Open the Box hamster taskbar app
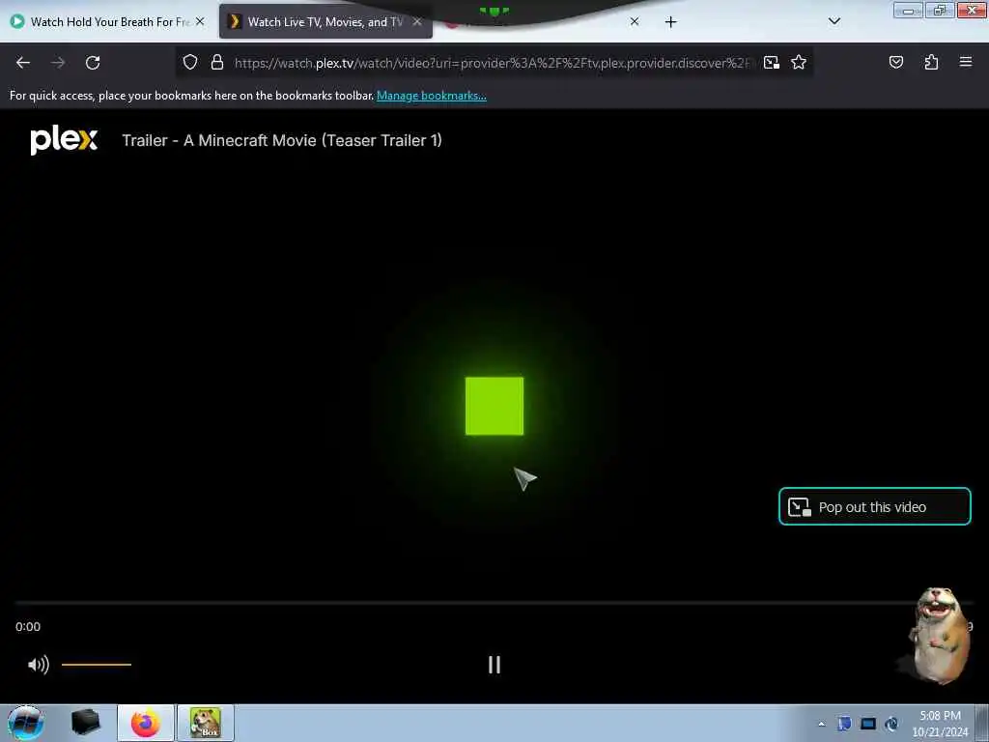The image size is (989, 742). pyautogui.click(x=206, y=723)
